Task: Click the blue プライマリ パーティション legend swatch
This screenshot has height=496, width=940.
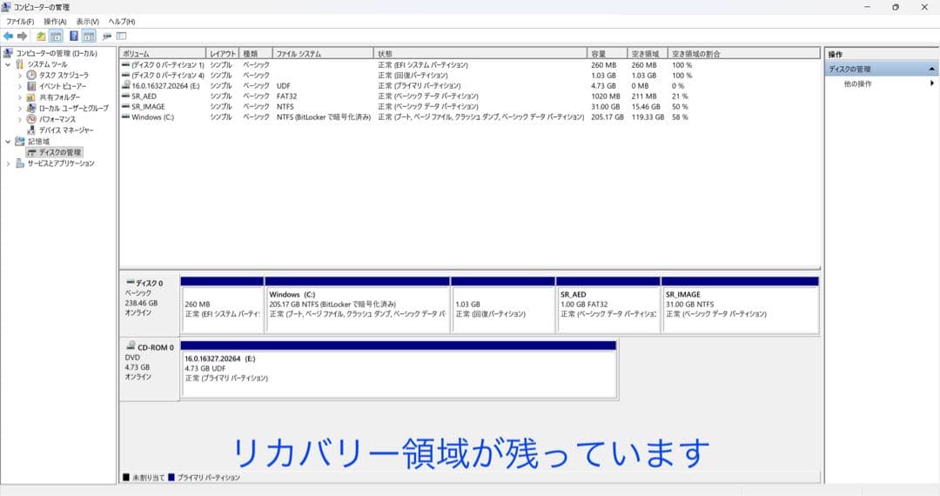Action: [171, 478]
